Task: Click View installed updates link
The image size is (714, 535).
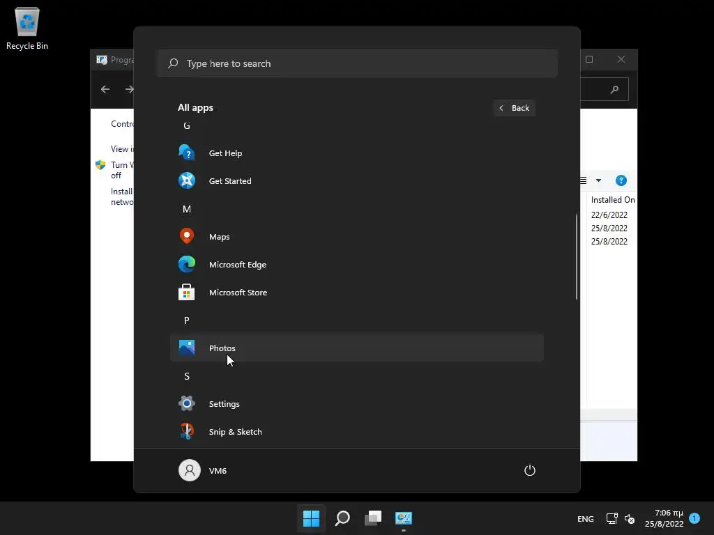Action: pyautogui.click(x=122, y=149)
